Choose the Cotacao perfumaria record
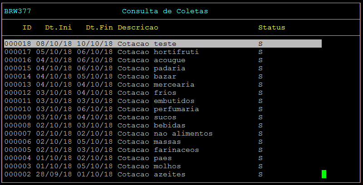The image size is (363, 185). pos(163,109)
